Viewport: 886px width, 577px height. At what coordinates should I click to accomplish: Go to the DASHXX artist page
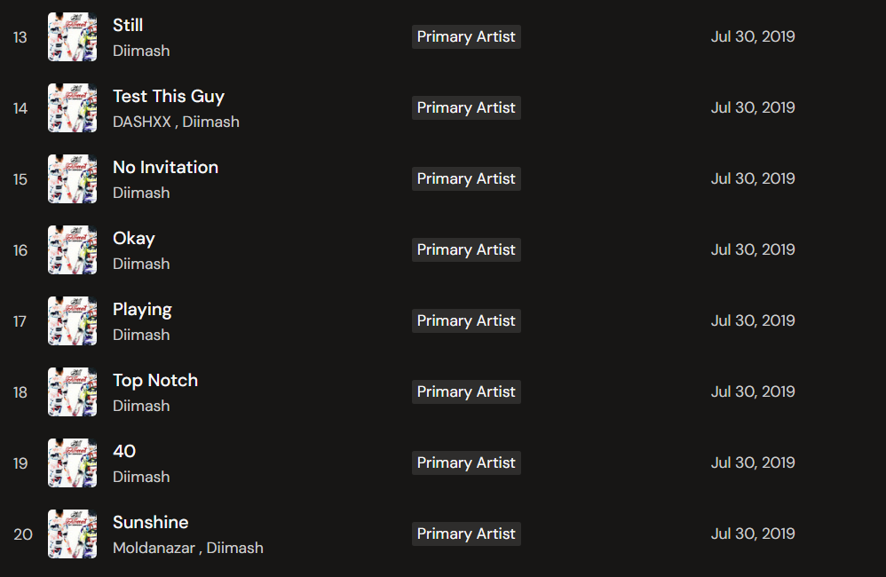(142, 122)
